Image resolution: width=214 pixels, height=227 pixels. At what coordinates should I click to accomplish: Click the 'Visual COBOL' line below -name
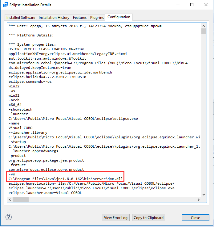pos(22,128)
